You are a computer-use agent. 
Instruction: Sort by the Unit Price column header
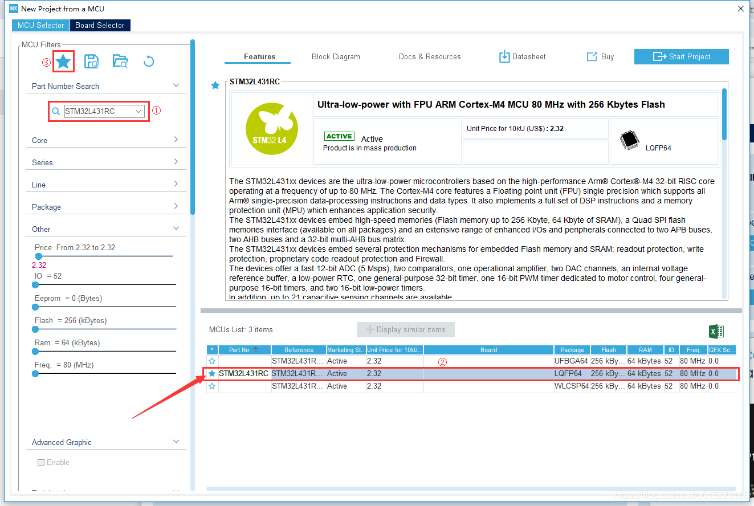(x=394, y=350)
